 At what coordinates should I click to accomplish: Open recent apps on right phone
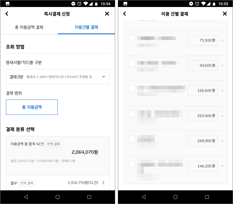[207, 197]
